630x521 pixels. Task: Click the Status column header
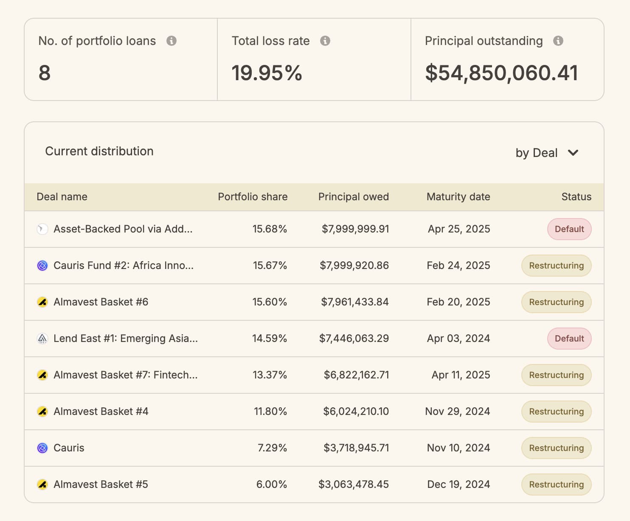576,197
